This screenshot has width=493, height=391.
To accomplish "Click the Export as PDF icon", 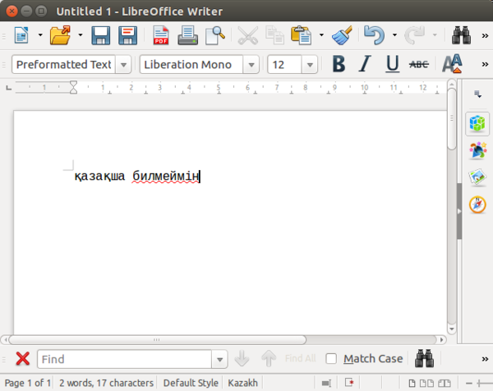I will [160, 35].
